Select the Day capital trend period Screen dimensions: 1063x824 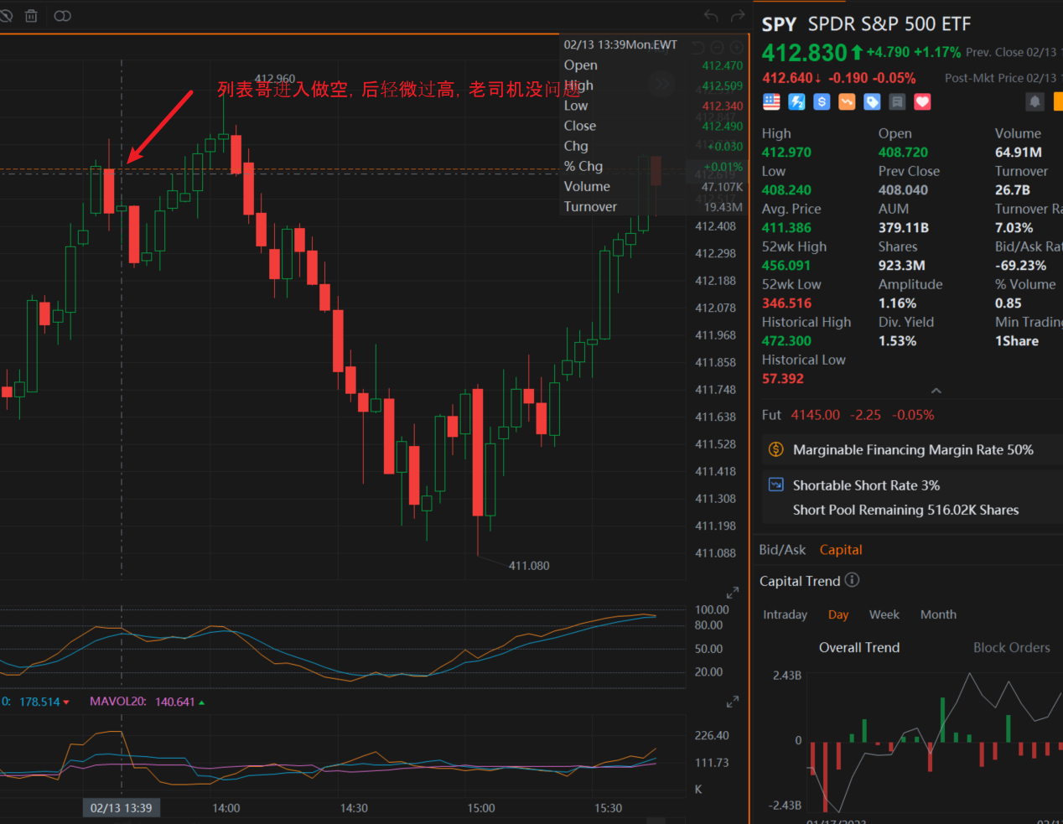(x=838, y=614)
